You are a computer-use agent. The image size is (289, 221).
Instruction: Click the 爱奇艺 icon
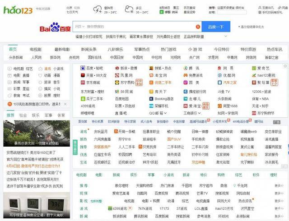click(x=254, y=68)
